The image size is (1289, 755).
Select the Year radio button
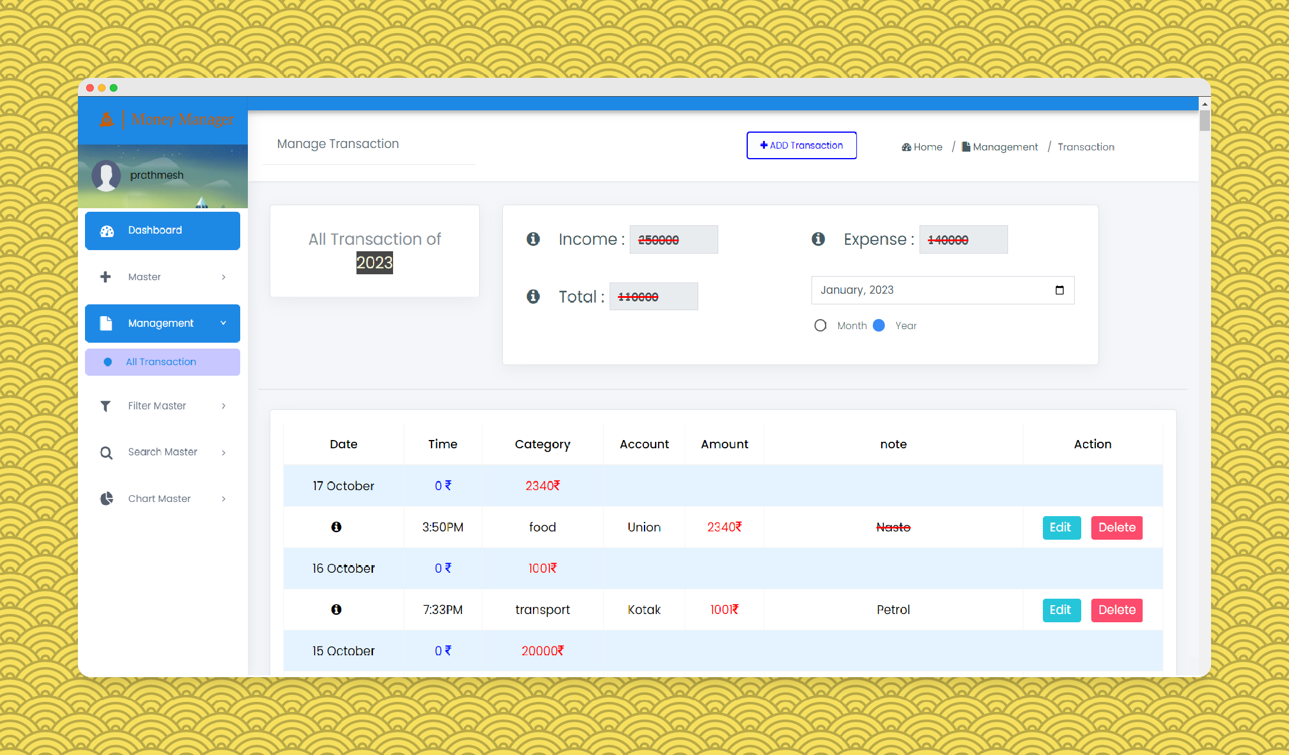[879, 326]
